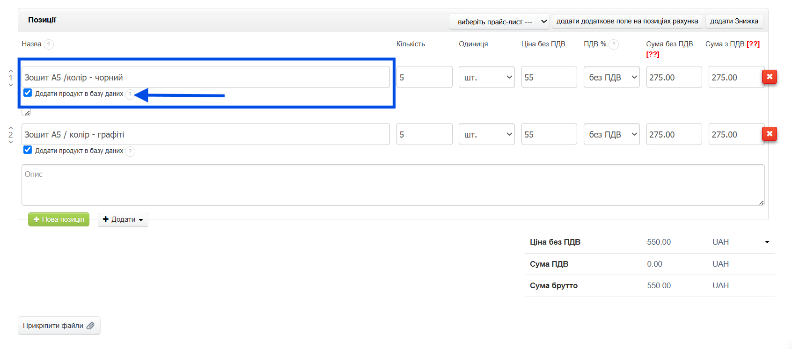Move row 2 up with the up arrow
This screenshot has height=349, width=792.
(x=11, y=128)
